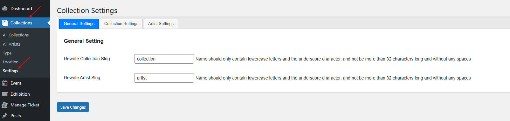Focus the Rewrite Artist Slug field

pyautogui.click(x=164, y=78)
